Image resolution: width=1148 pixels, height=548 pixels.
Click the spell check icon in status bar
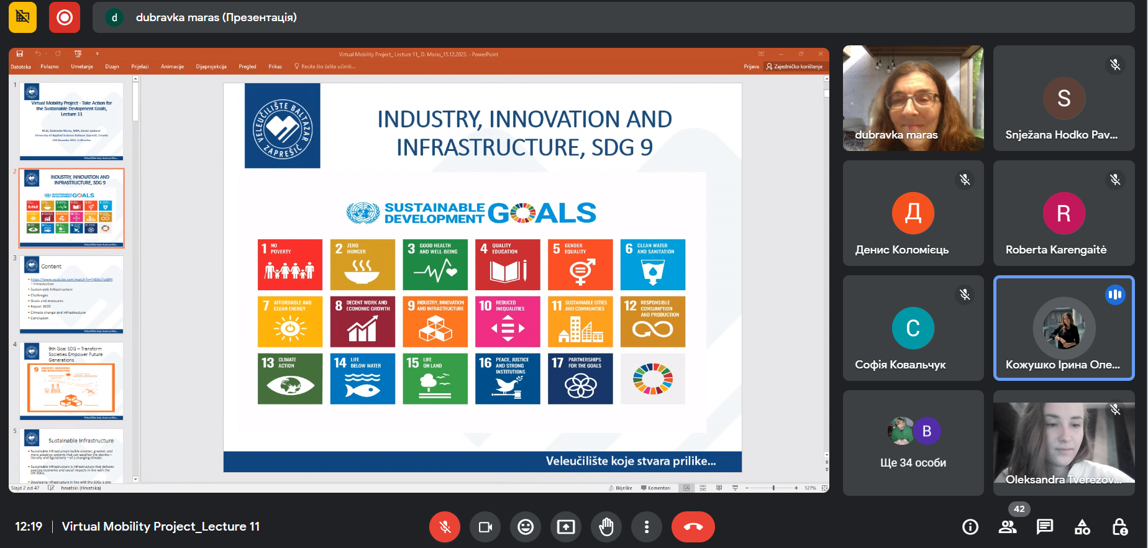51,488
